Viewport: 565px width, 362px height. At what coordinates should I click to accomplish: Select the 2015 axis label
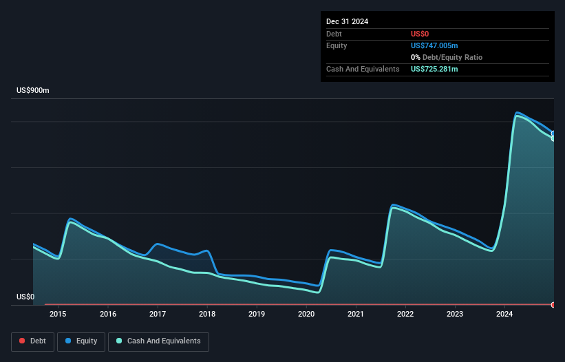58,314
